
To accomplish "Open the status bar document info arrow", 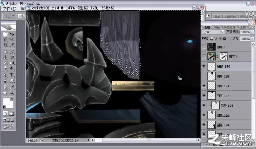I will pyautogui.click(x=88, y=140).
